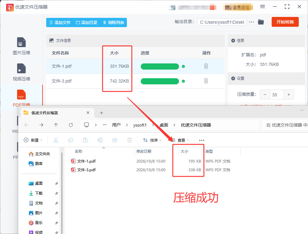Open 图库 in the navigation pane
This screenshot has height=234, width=308.
click(x=35, y=164)
